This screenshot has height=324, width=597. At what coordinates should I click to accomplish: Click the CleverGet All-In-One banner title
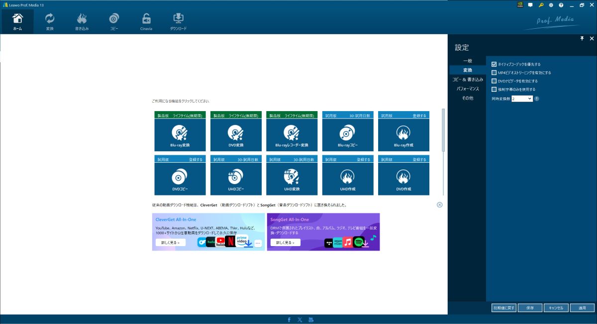coord(176,219)
